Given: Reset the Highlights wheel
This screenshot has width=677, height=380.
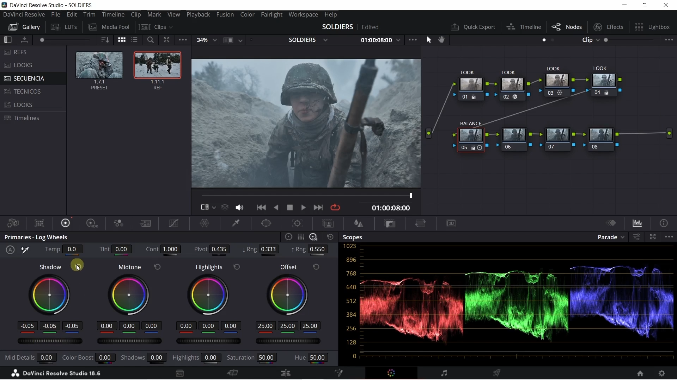Looking at the screenshot, I should click(x=237, y=267).
